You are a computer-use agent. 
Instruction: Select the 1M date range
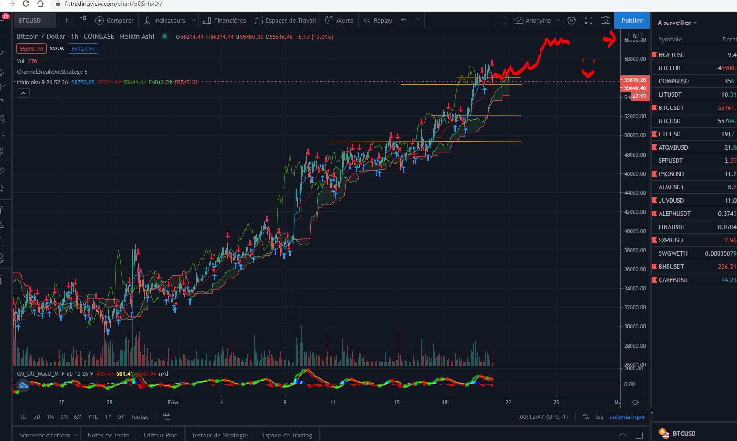click(50, 417)
